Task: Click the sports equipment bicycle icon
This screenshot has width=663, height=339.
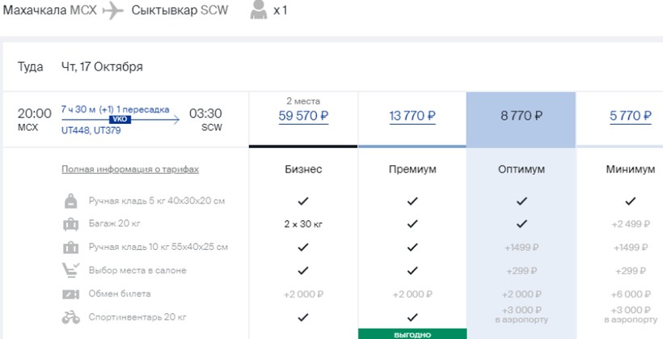Action: tap(71, 317)
